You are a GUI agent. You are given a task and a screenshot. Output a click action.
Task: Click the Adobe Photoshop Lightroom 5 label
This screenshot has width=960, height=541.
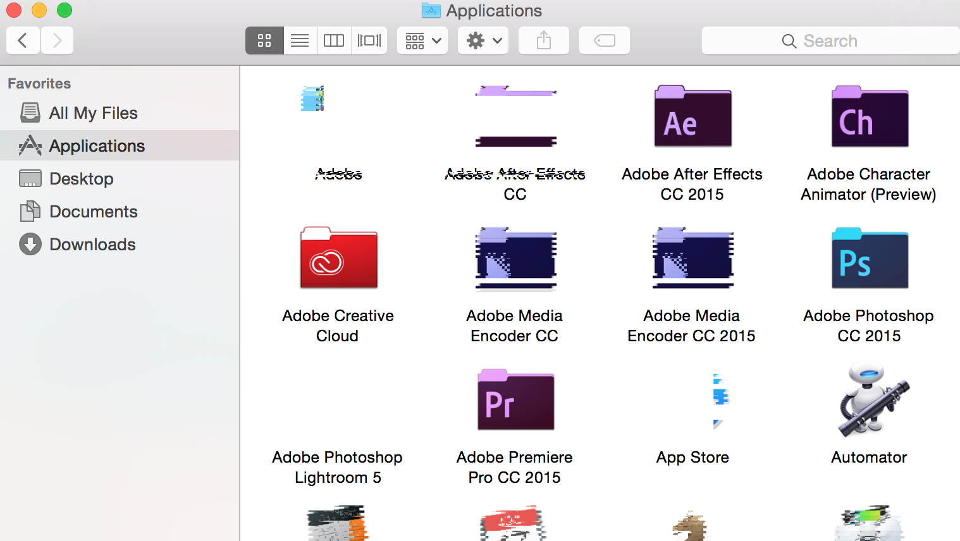(x=338, y=467)
